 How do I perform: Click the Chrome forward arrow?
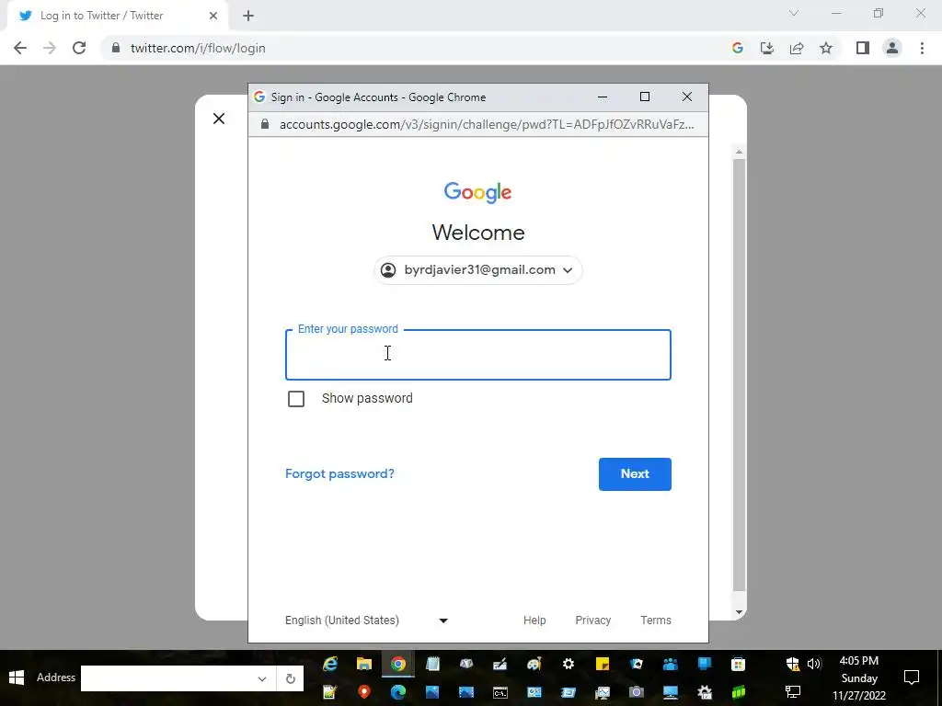pyautogui.click(x=50, y=48)
